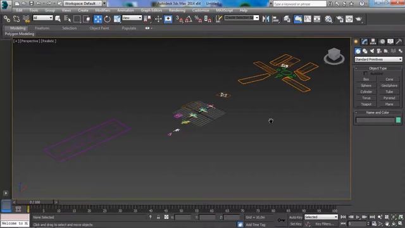This screenshot has width=405, height=228.
Task: Switch to the Freeform ribbon tab
Action: point(42,28)
